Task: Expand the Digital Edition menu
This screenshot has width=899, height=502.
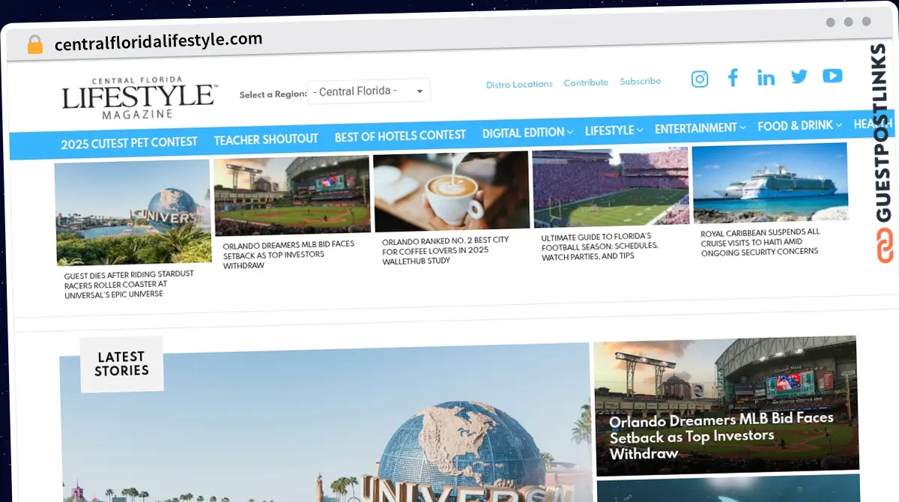Action: click(527, 133)
